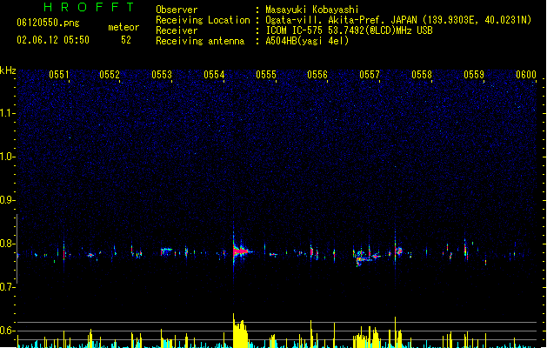
Task: Click the 1.1 kHz axis label
Action: click(x=8, y=114)
